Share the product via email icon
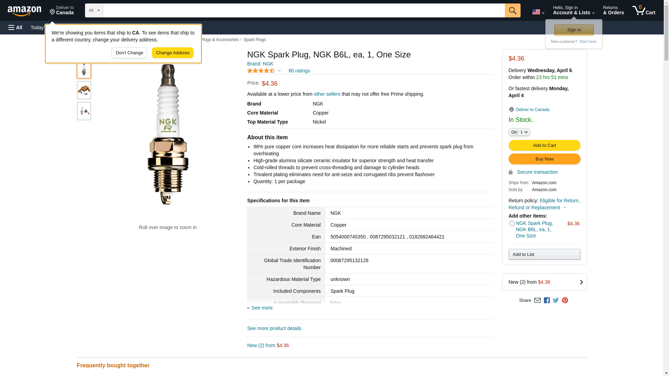This screenshot has width=669, height=376. 537,300
